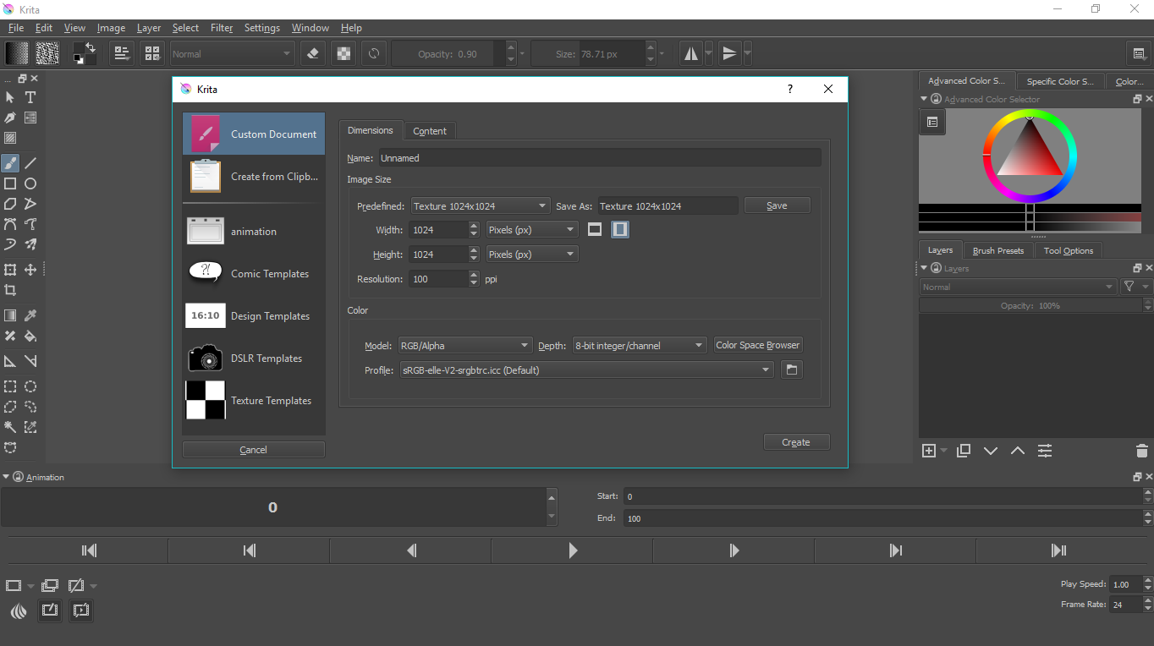
Task: Select the Transform tool
Action: (x=10, y=270)
